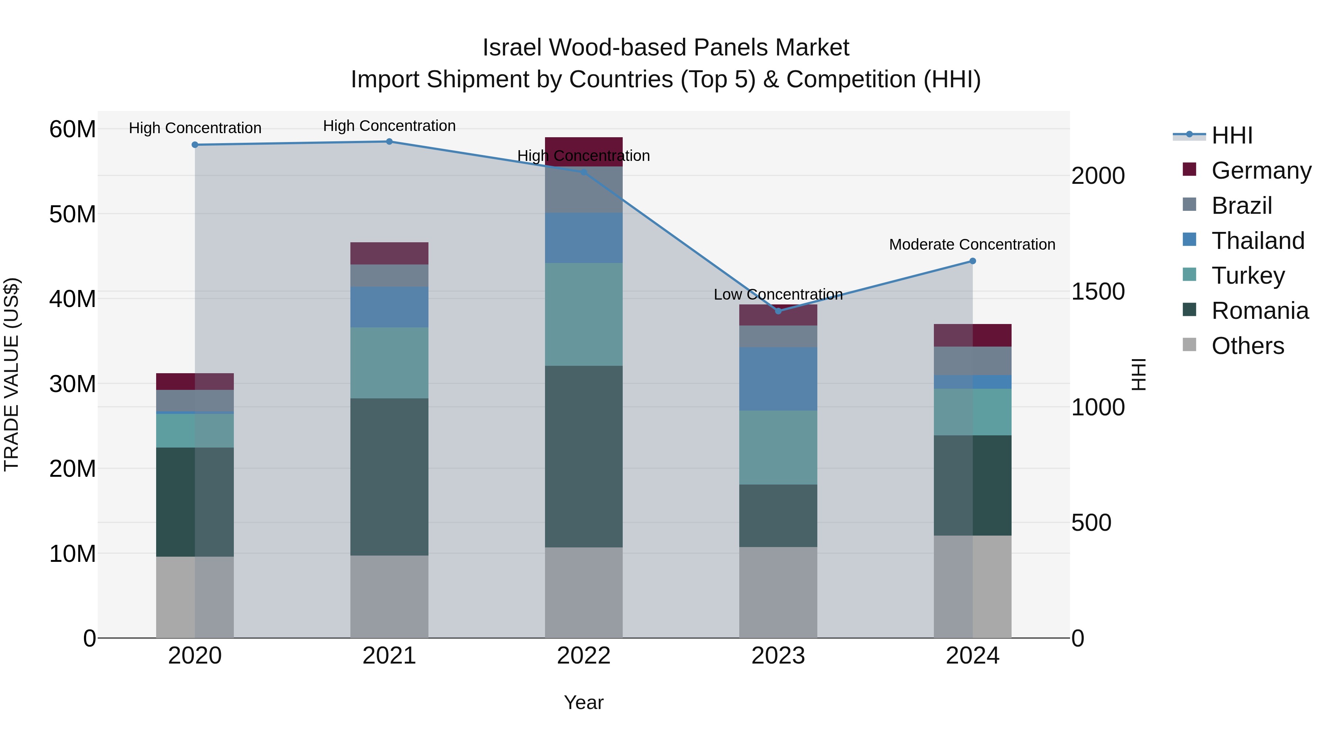The width and height of the screenshot is (1332, 749).
Task: Click the Thailand legend color swatch
Action: 1189,240
